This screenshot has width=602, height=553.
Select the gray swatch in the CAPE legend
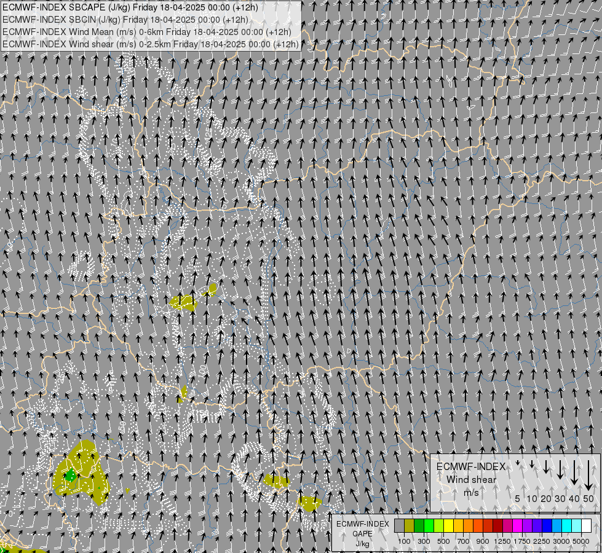coord(399,526)
